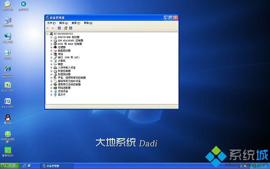
Task: Expand the 系统设备 system devices node
Action: click(51, 91)
